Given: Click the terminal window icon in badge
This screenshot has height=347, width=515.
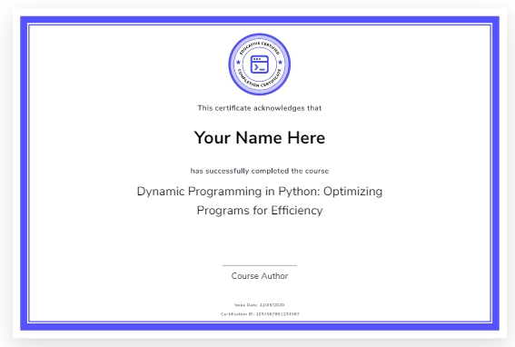Looking at the screenshot, I should coord(260,64).
